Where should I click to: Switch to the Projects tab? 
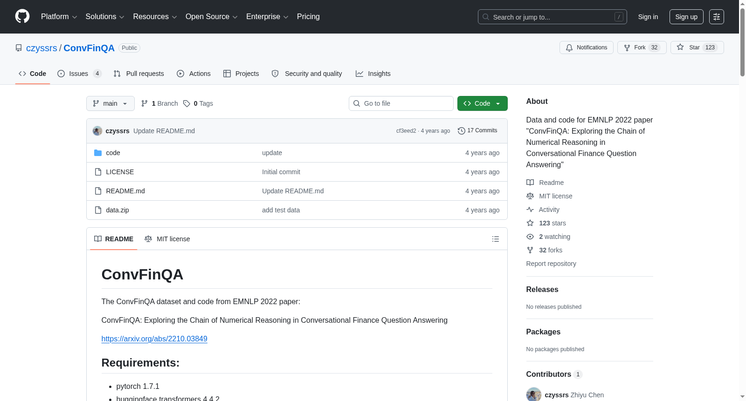241,74
